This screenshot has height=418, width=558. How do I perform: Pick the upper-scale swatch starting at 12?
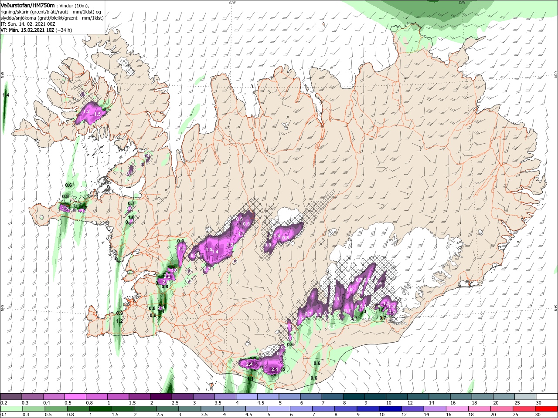click(x=418, y=397)
